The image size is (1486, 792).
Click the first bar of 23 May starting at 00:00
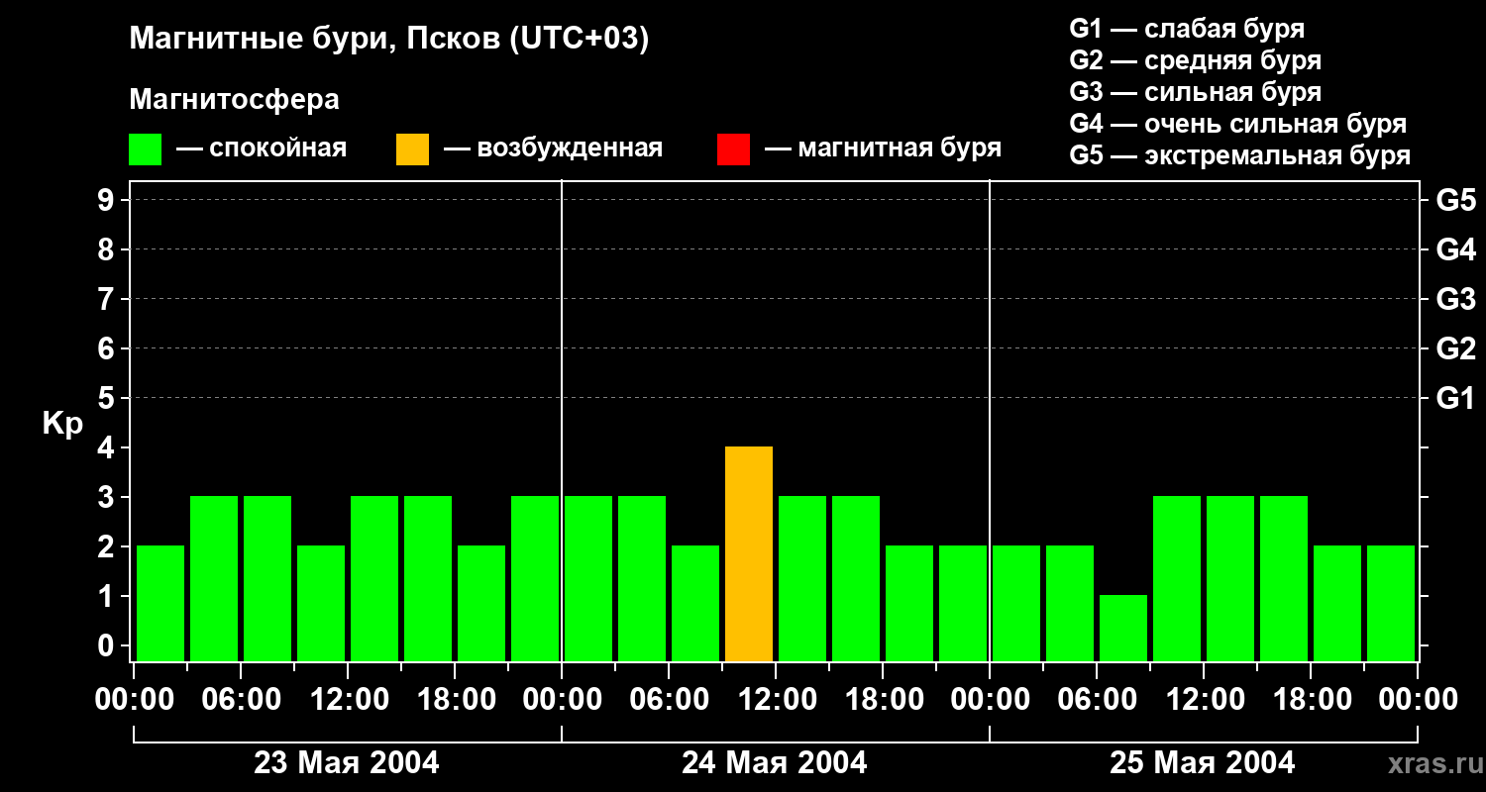coord(160,604)
